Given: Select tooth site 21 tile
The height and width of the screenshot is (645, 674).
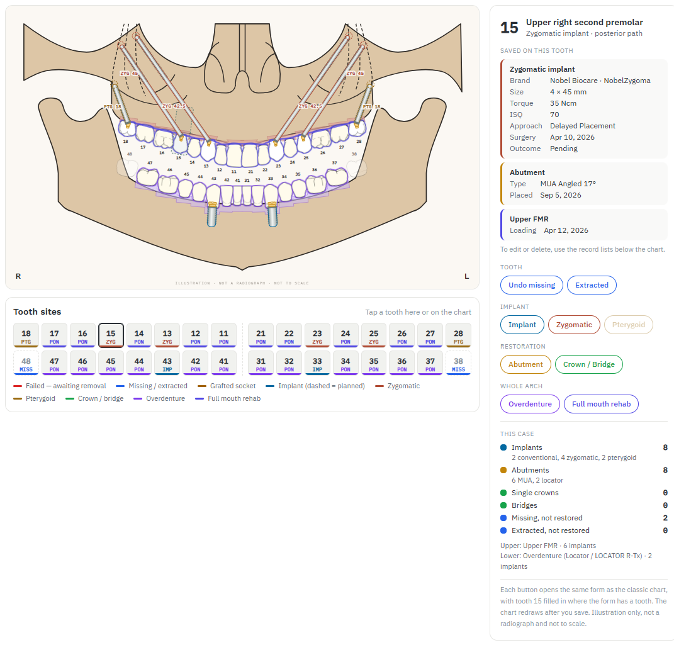Looking at the screenshot, I should coord(261,335).
